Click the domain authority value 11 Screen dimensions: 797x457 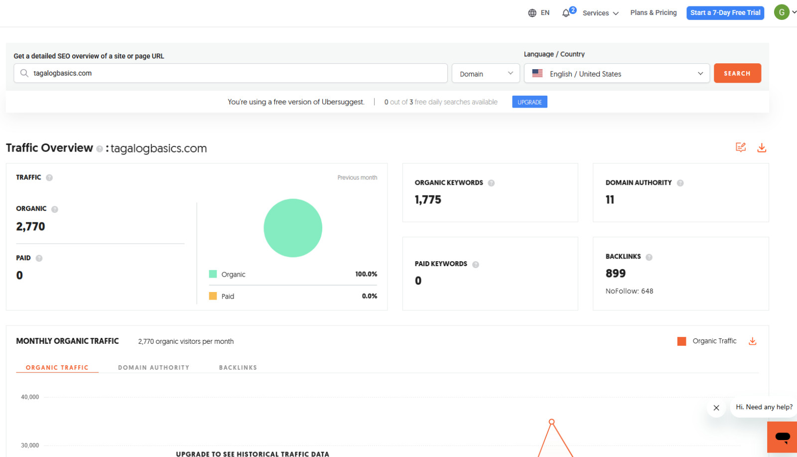(x=610, y=200)
